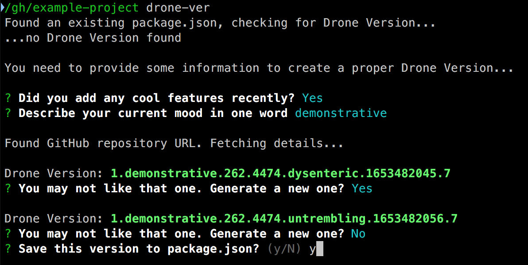528x265 pixels.
Task: Click the 'Found an existing package.json' line
Action: [x=220, y=23]
